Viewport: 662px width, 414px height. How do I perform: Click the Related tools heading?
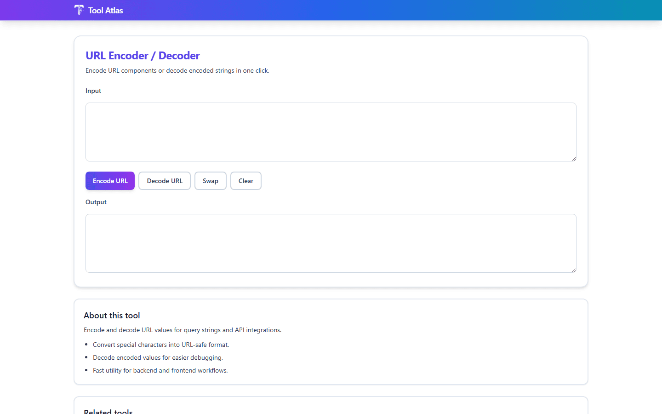pyautogui.click(x=108, y=411)
